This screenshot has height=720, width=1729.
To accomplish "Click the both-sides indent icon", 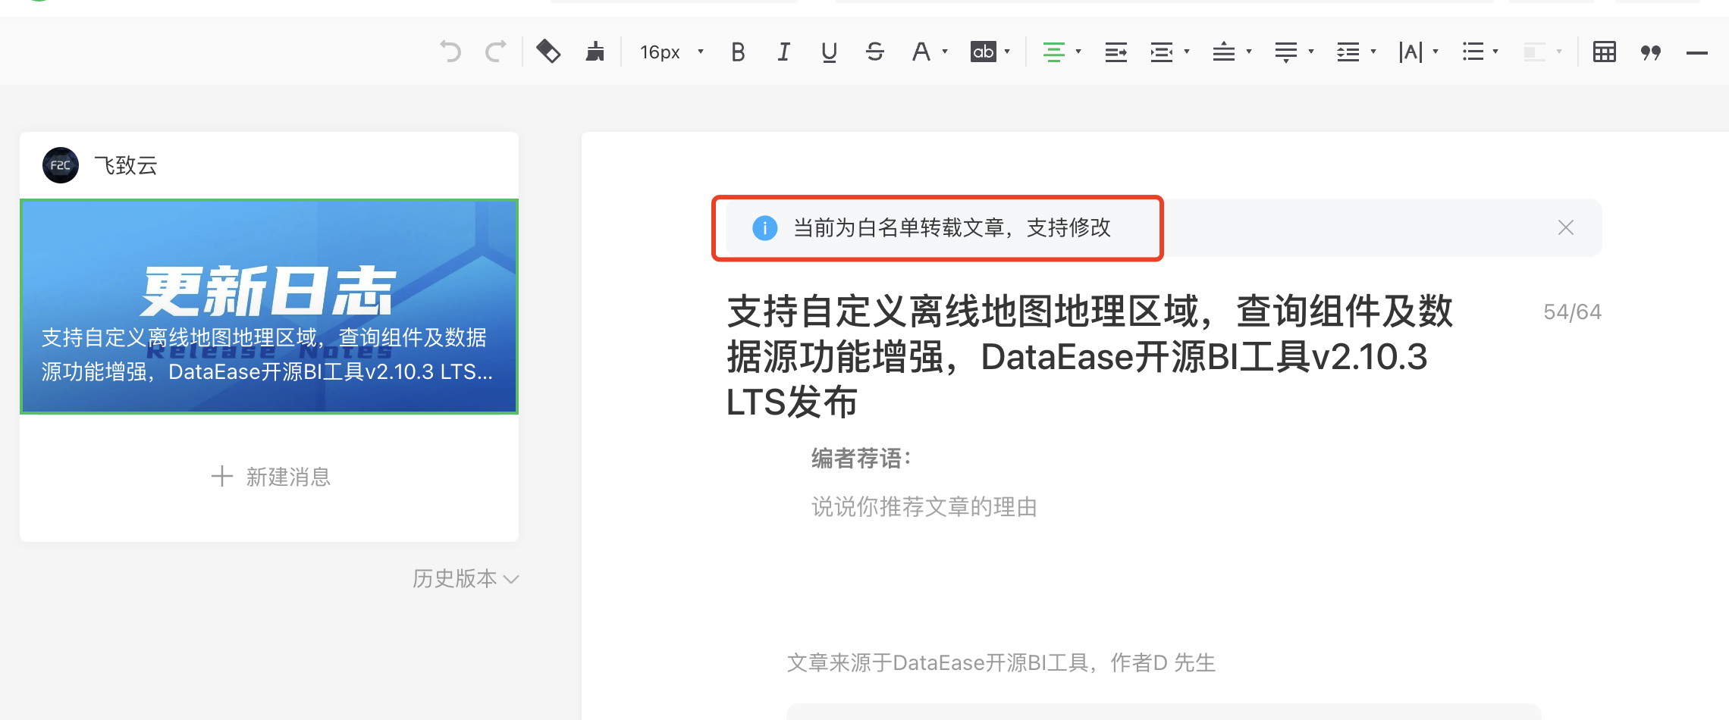I will (x=1162, y=52).
